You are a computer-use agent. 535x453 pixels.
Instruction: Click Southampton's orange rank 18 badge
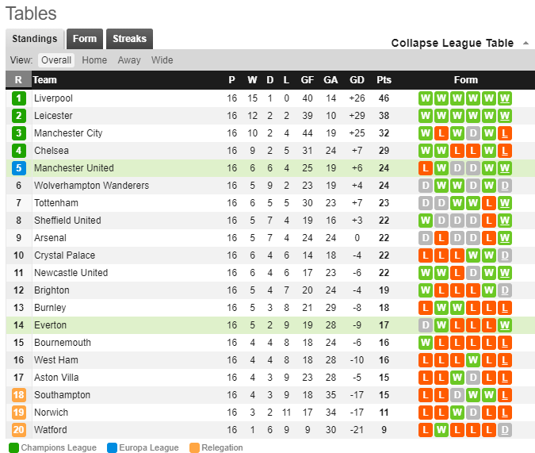(x=19, y=395)
